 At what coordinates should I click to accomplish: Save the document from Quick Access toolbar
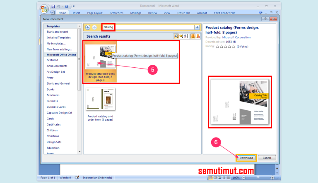(53, 7)
